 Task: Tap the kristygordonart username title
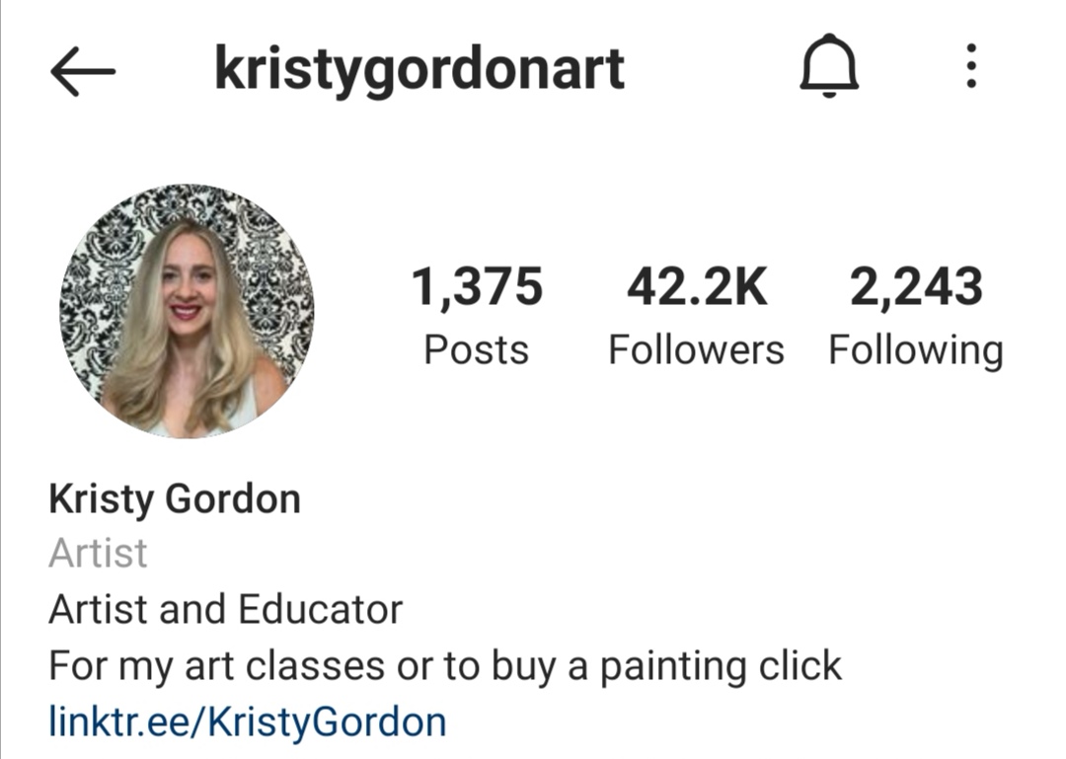coord(419,69)
